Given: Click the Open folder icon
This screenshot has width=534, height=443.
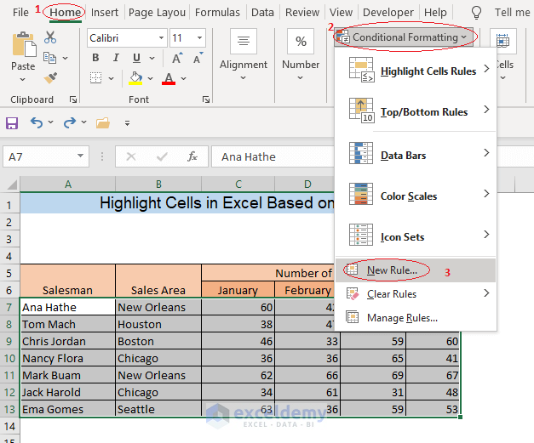Looking at the screenshot, I should [x=103, y=123].
